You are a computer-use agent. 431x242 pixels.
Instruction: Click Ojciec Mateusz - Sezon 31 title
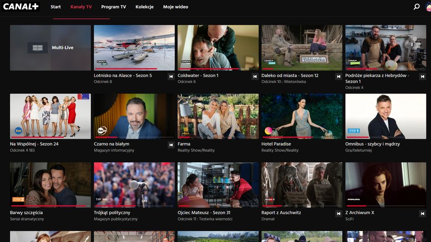(204, 212)
